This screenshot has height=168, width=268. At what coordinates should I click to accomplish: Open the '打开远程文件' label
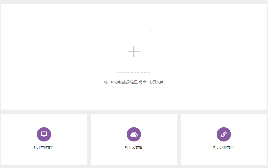coord(224,147)
